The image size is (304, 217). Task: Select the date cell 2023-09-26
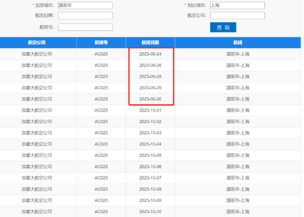coord(150,66)
